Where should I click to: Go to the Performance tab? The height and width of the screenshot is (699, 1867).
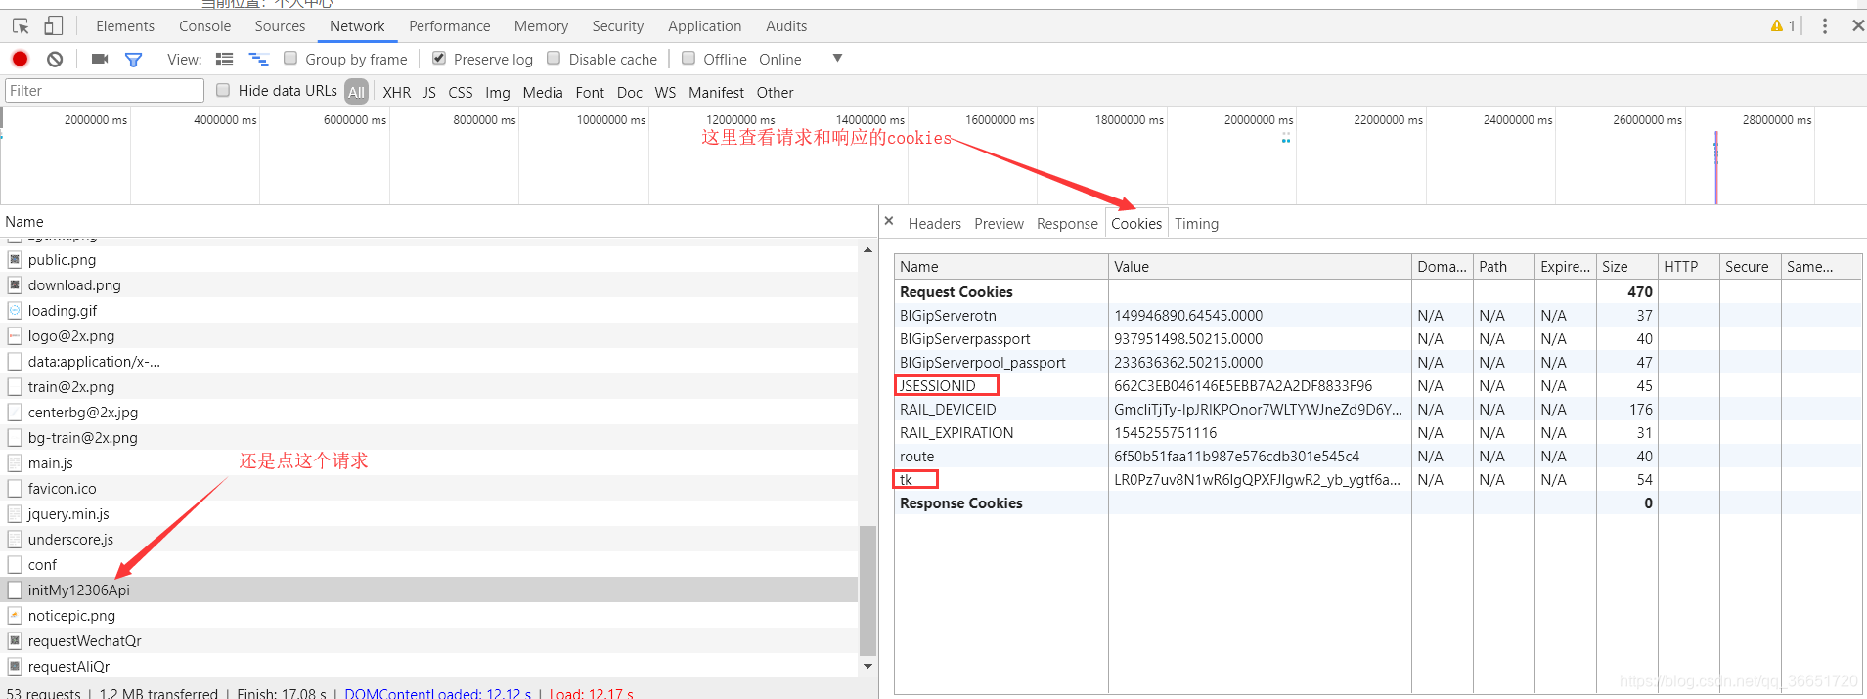coord(450,26)
